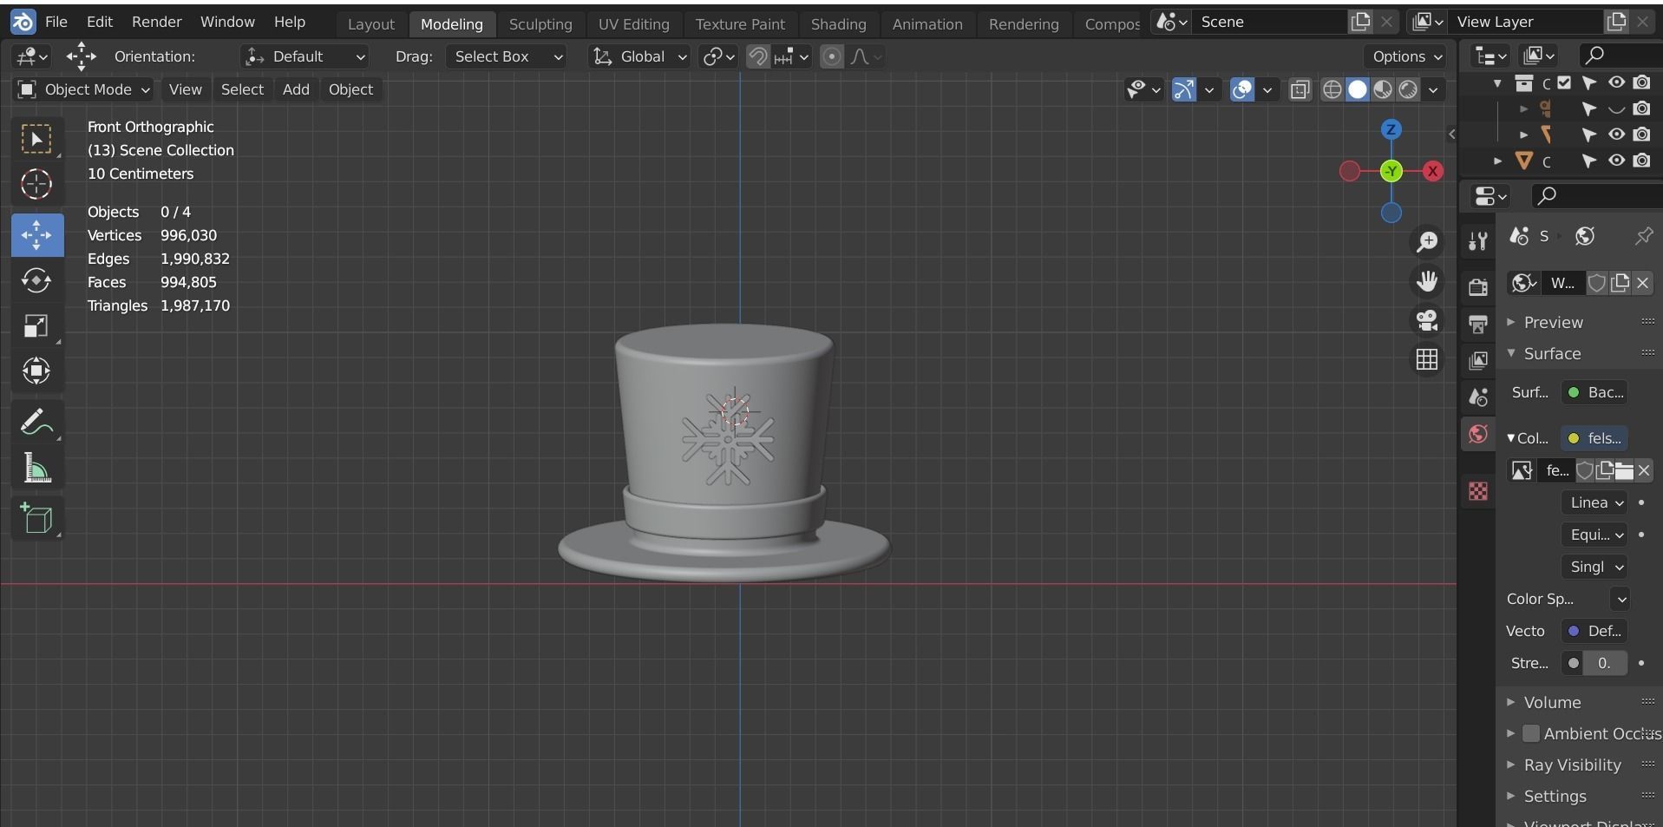Activate the 3D Cursor tool
The width and height of the screenshot is (1663, 827).
[36, 185]
